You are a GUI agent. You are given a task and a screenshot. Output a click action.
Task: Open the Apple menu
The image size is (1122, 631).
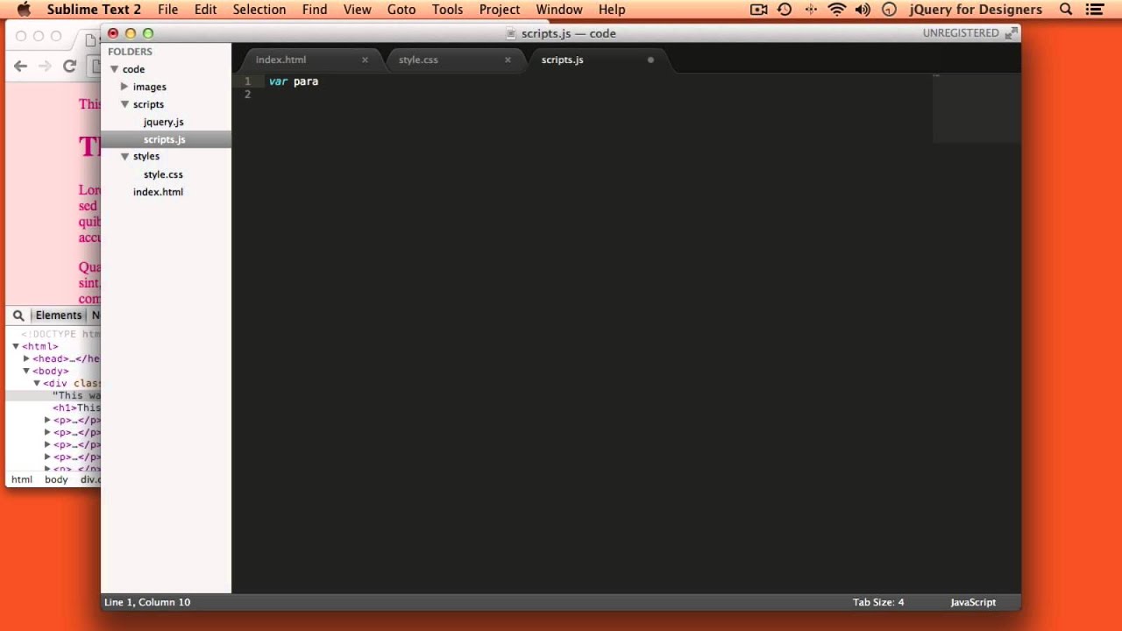tap(24, 10)
